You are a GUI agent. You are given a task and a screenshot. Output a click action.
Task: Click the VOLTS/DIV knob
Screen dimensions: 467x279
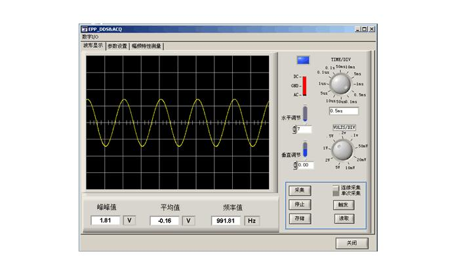coord(342,149)
